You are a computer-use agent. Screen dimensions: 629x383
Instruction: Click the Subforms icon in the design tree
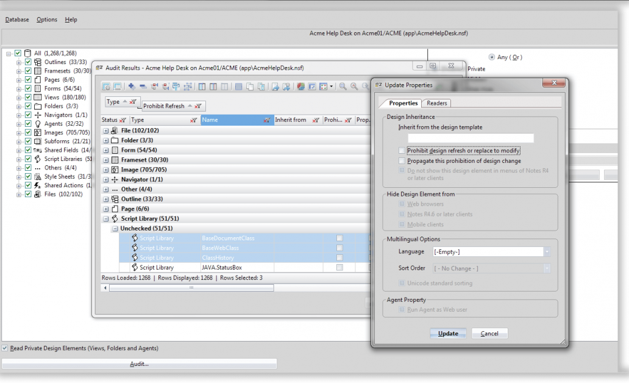tap(38, 141)
